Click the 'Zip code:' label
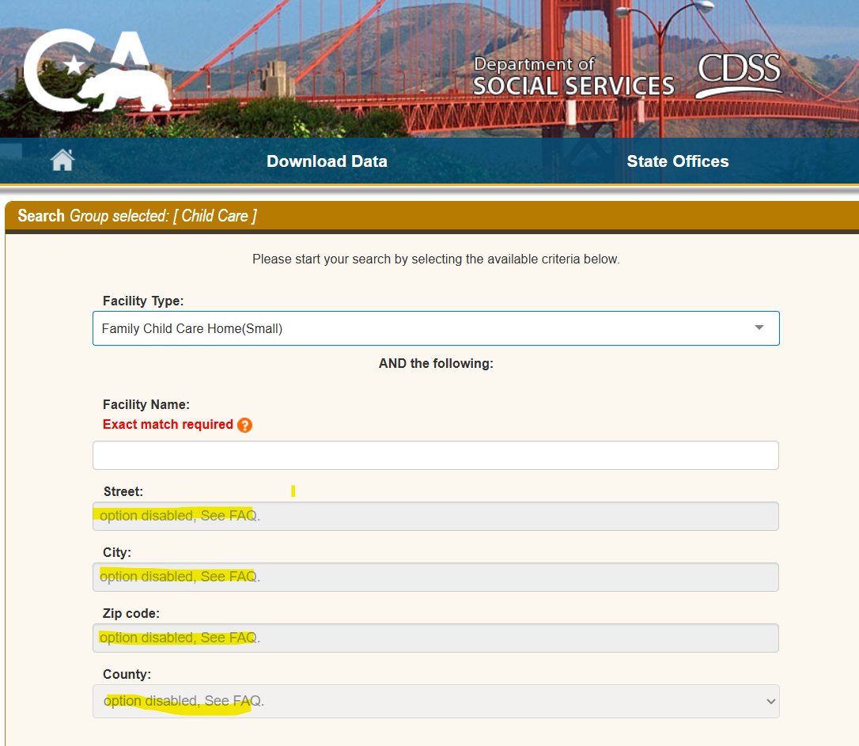This screenshot has height=746, width=859. [131, 613]
